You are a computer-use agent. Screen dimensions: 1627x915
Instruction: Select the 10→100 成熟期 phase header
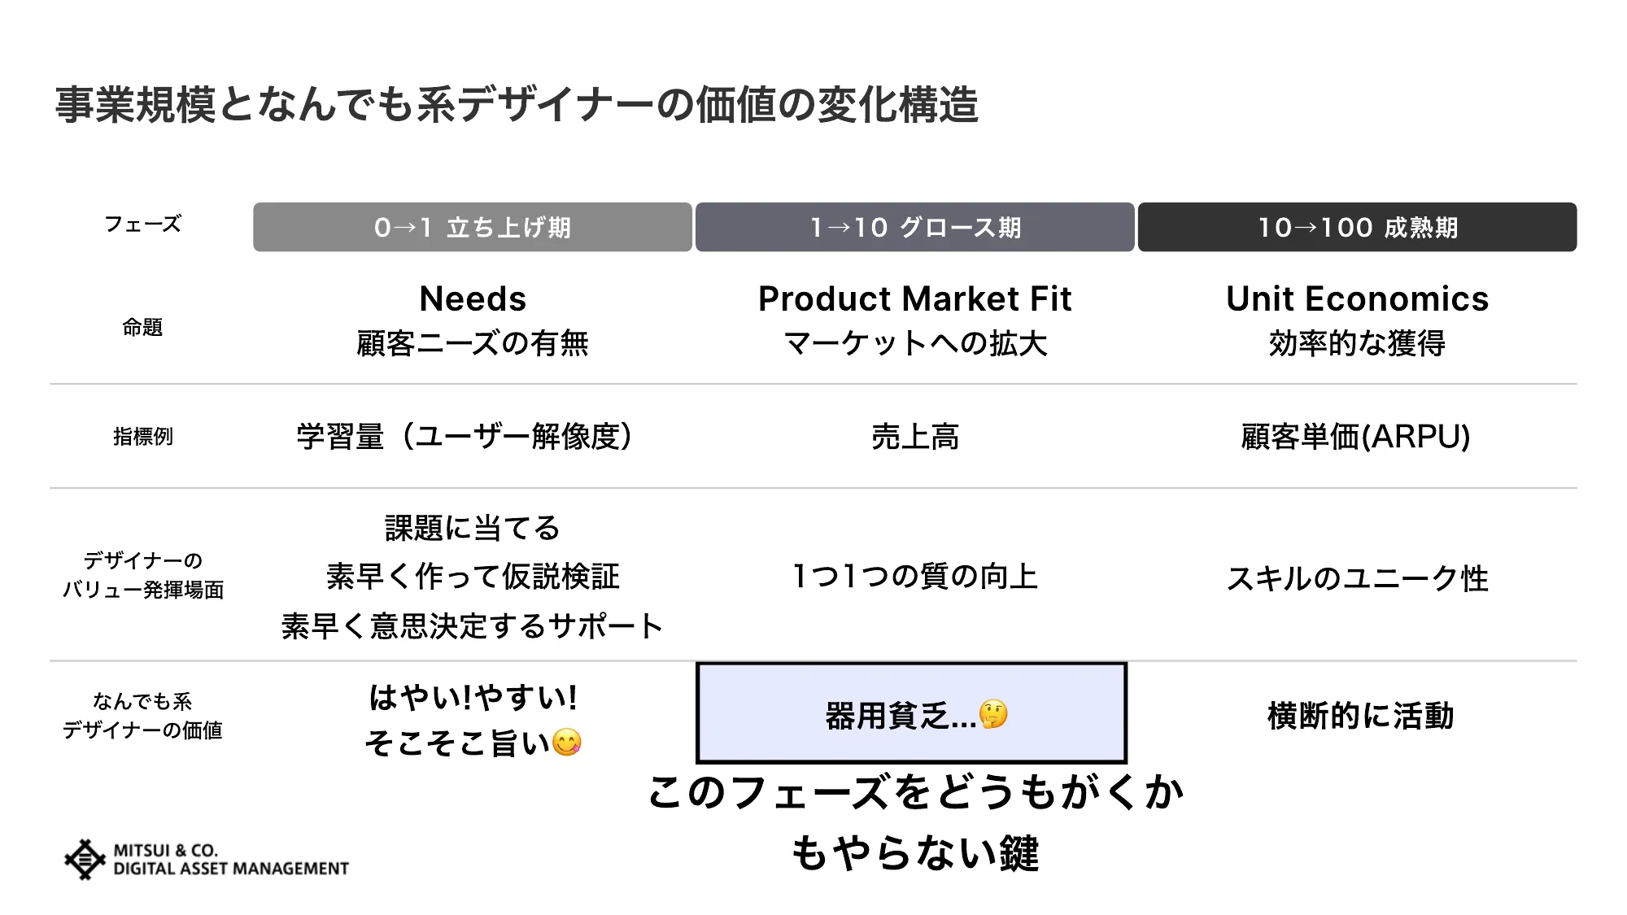click(x=1357, y=227)
